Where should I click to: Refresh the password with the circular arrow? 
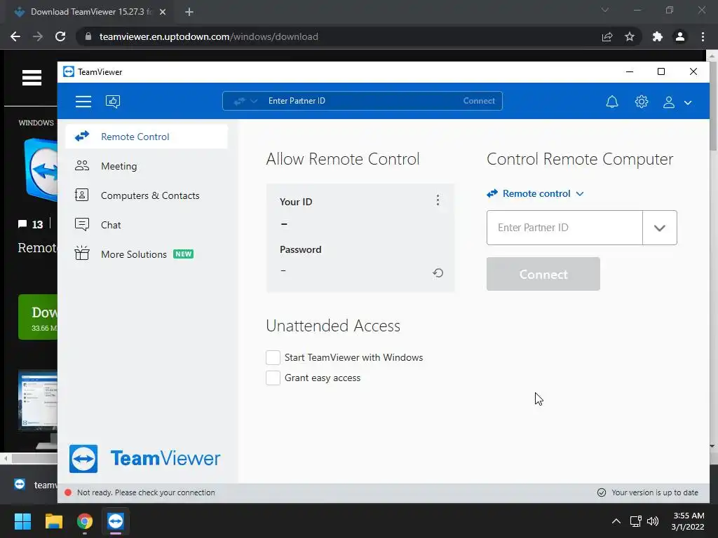point(438,273)
